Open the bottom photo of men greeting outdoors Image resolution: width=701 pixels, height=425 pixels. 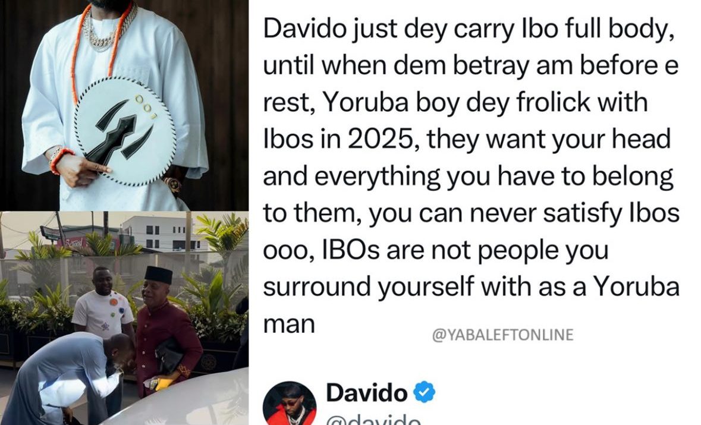(124, 318)
